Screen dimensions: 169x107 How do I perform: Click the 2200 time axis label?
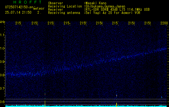(x=164, y=23)
